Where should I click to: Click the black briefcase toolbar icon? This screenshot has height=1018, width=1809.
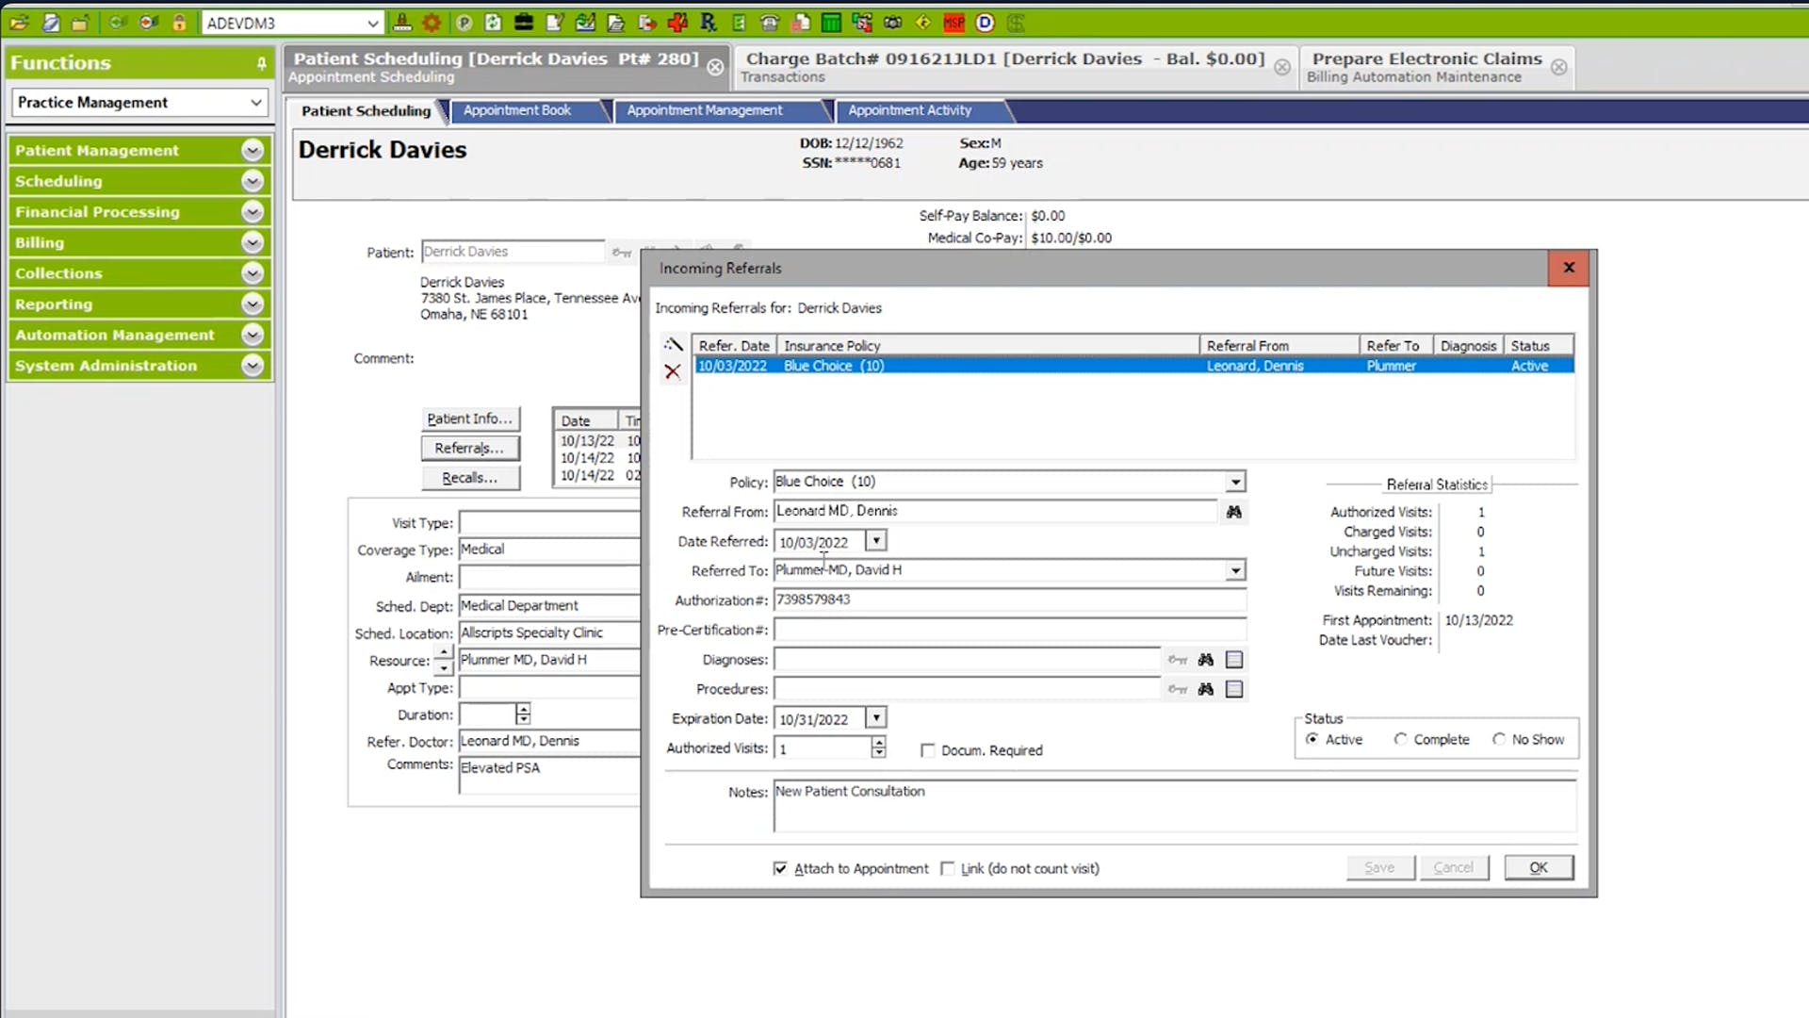click(x=524, y=23)
